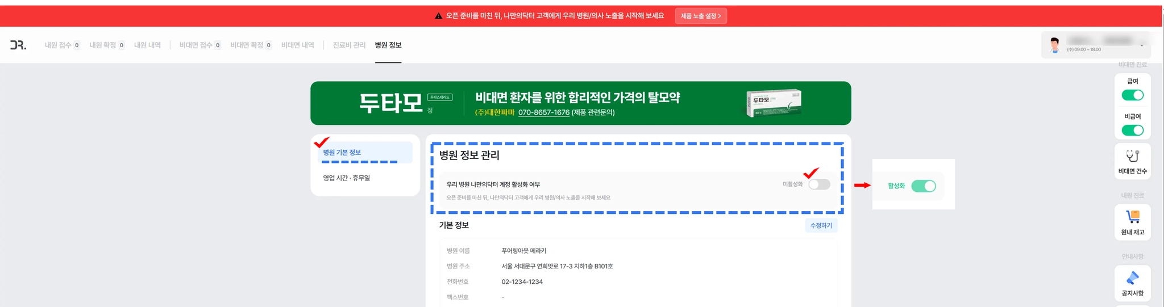1164x307 pixels.
Task: Click the 팩스번호 field label
Action: point(458,297)
